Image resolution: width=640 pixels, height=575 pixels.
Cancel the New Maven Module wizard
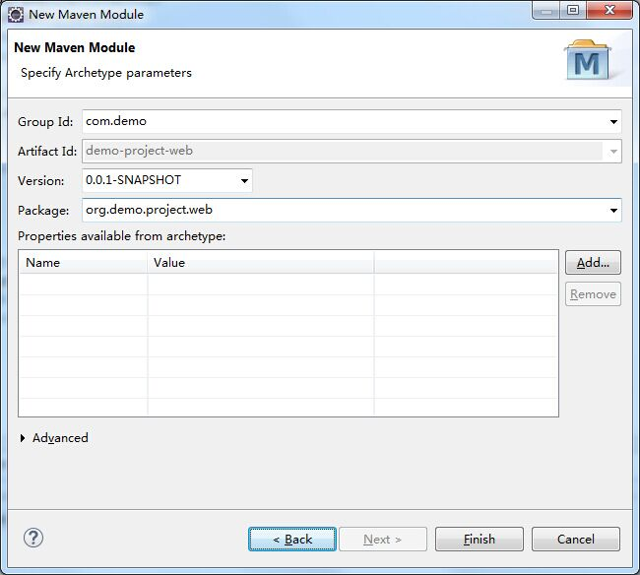576,540
